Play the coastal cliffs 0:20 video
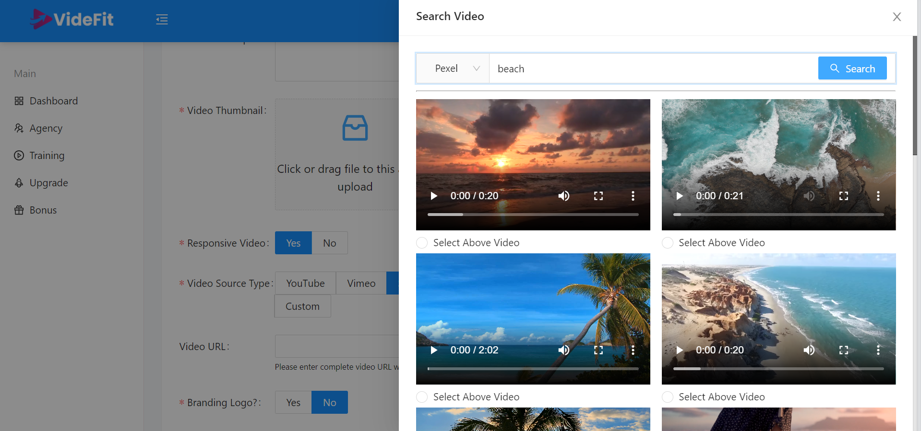 (x=680, y=350)
